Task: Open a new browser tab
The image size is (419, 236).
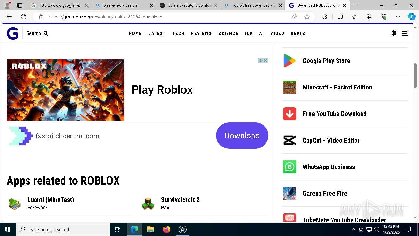Action: [x=355, y=5]
